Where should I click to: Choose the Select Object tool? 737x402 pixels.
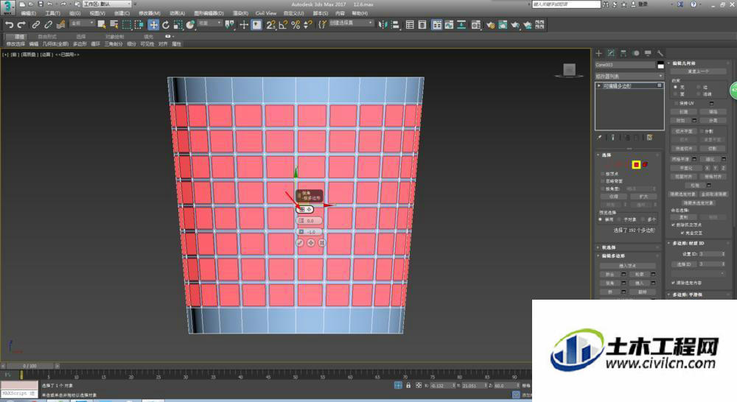click(101, 25)
